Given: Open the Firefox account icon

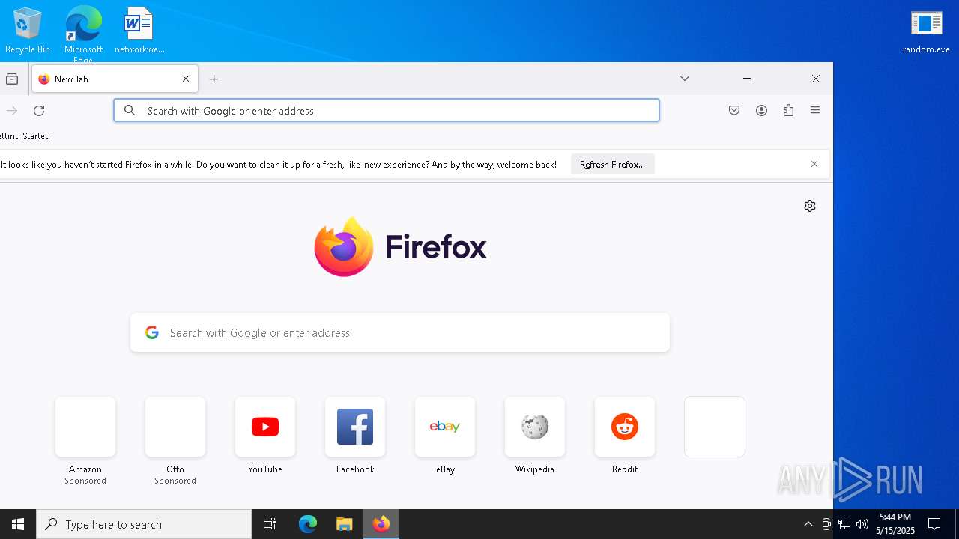Looking at the screenshot, I should point(761,111).
